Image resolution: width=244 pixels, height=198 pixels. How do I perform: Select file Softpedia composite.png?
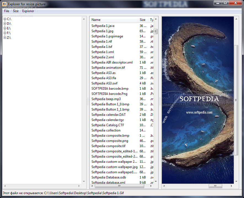110,141
